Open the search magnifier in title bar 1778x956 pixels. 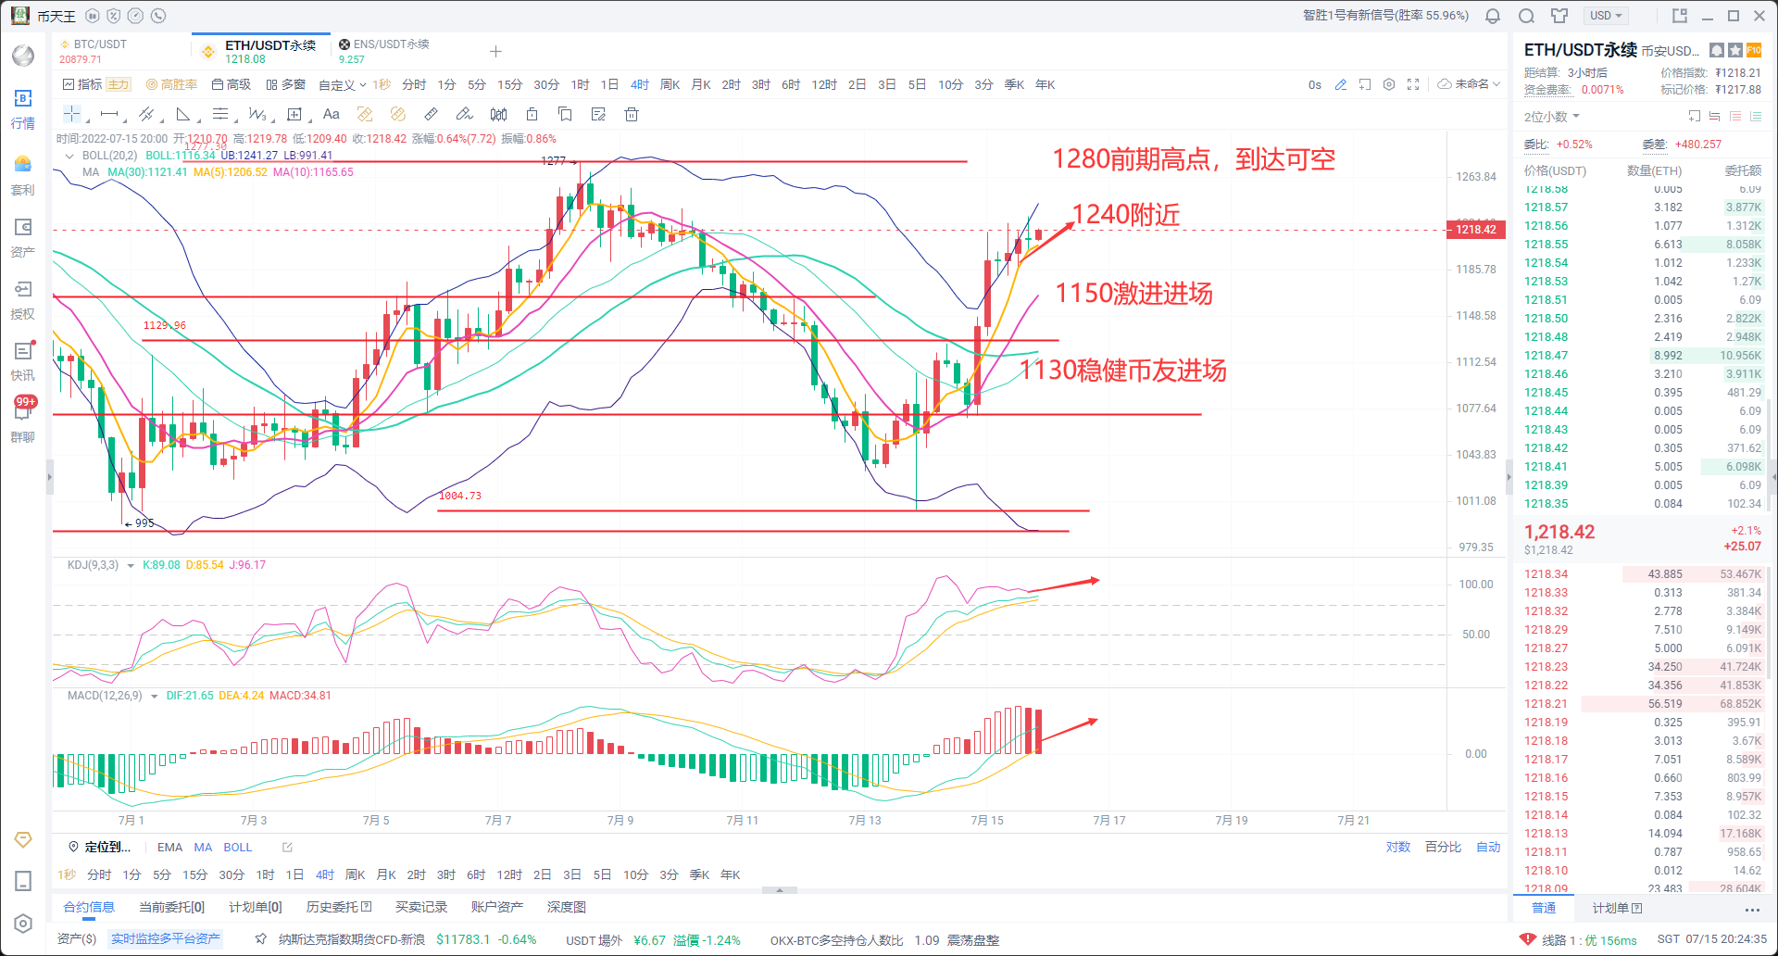pyautogui.click(x=1526, y=16)
